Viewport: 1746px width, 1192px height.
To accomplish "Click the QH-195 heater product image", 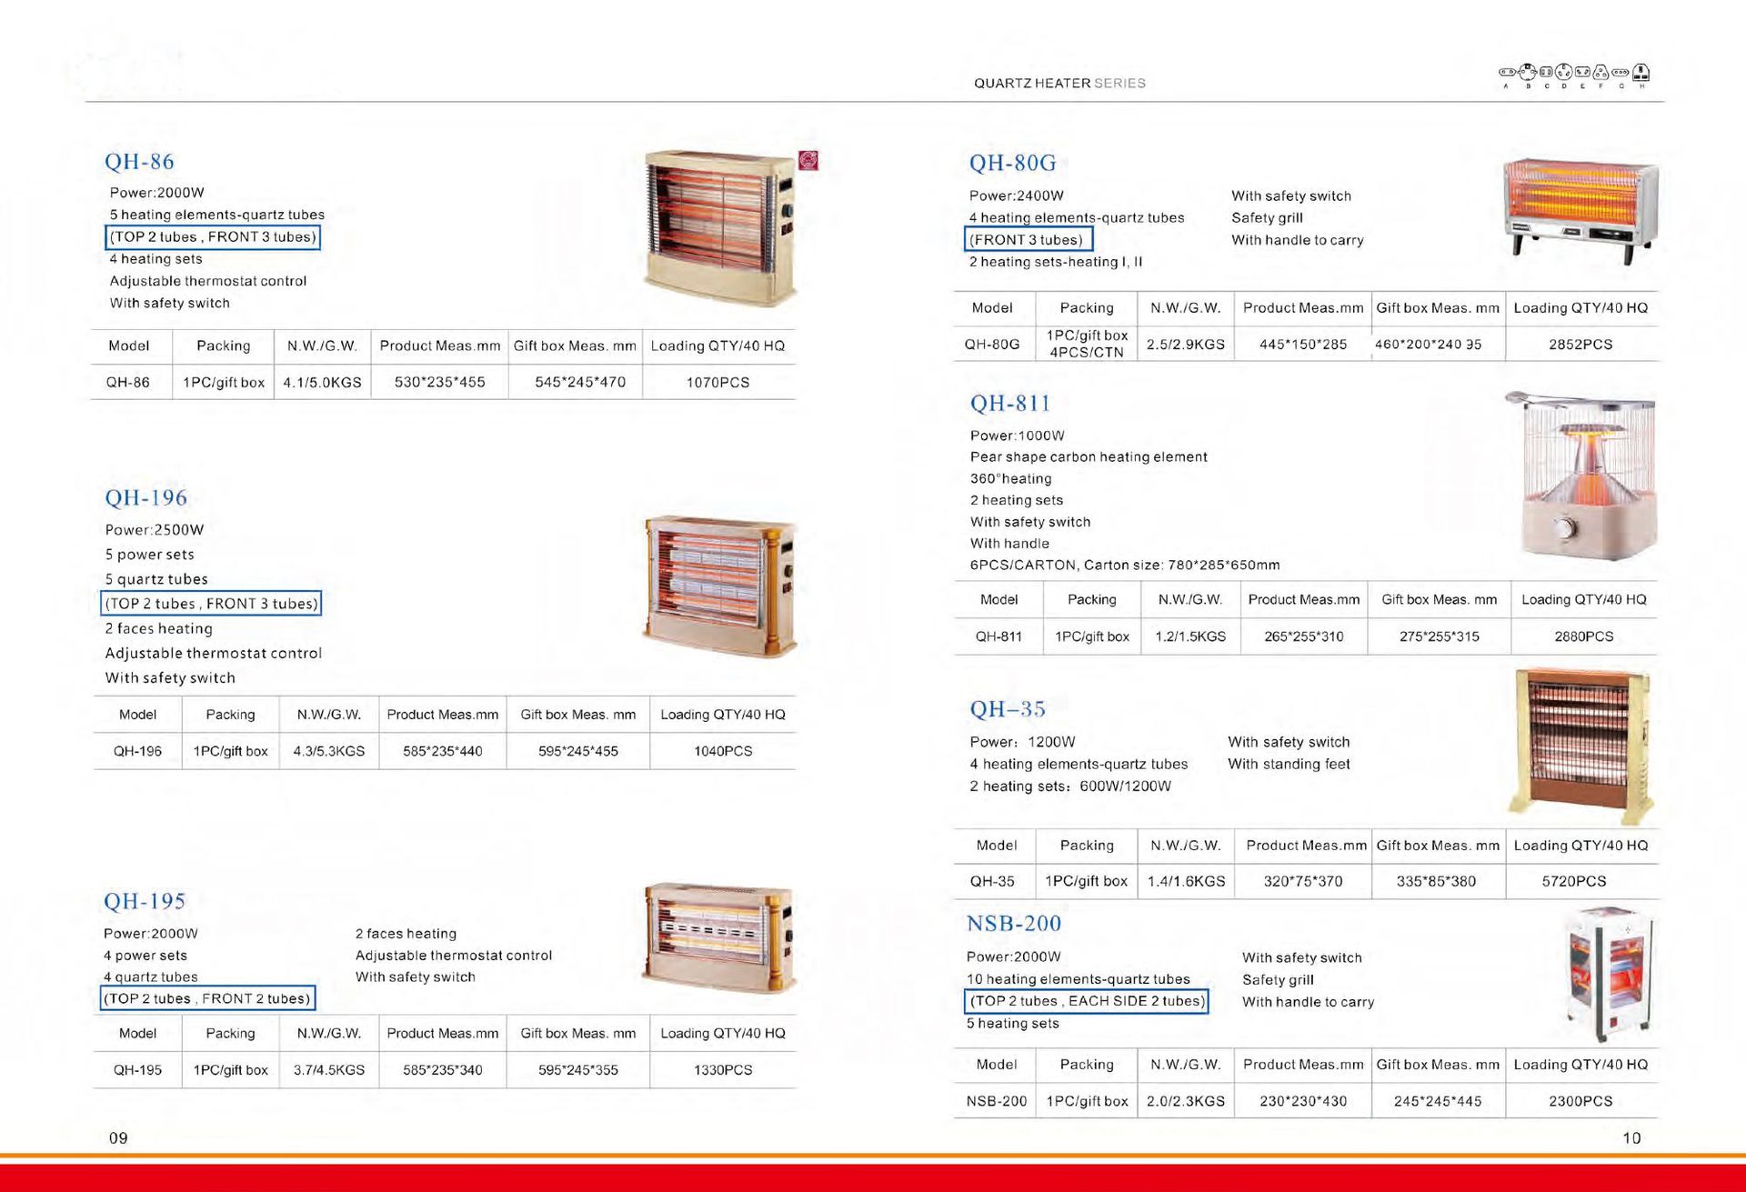I will [x=719, y=937].
